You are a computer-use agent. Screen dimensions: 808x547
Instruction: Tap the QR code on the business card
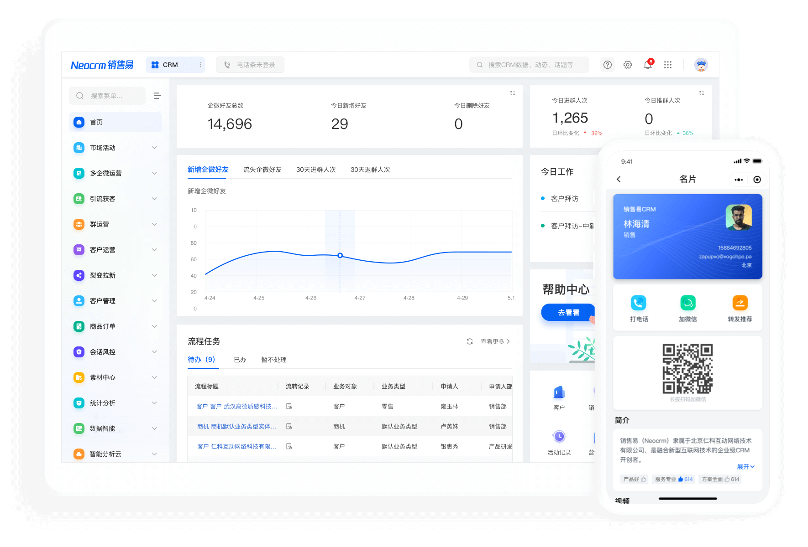688,368
